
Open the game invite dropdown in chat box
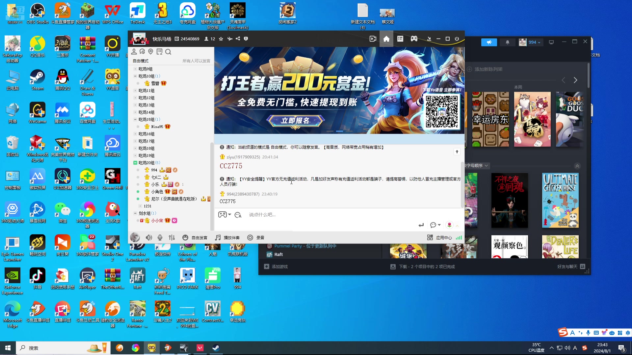point(224,214)
